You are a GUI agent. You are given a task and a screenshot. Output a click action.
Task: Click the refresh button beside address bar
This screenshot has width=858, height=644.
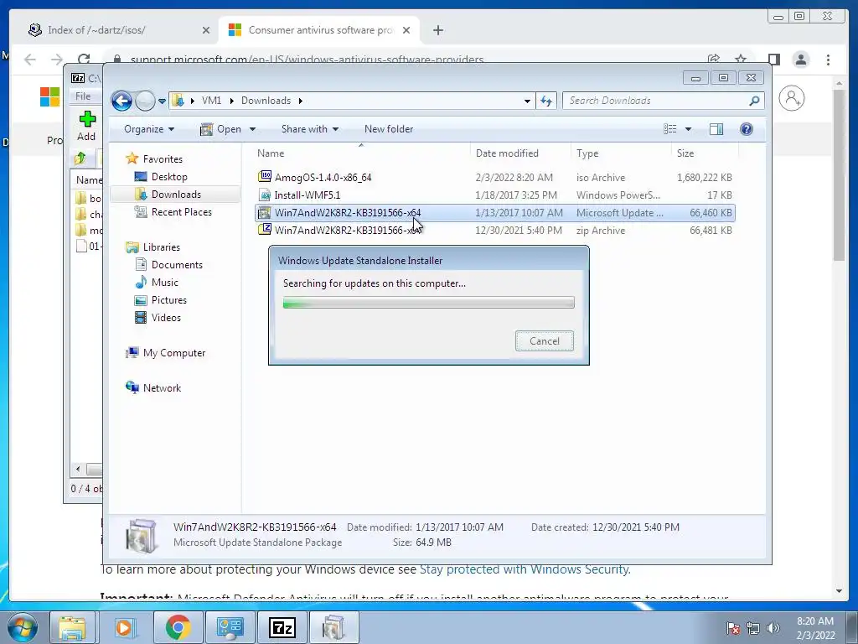point(546,101)
